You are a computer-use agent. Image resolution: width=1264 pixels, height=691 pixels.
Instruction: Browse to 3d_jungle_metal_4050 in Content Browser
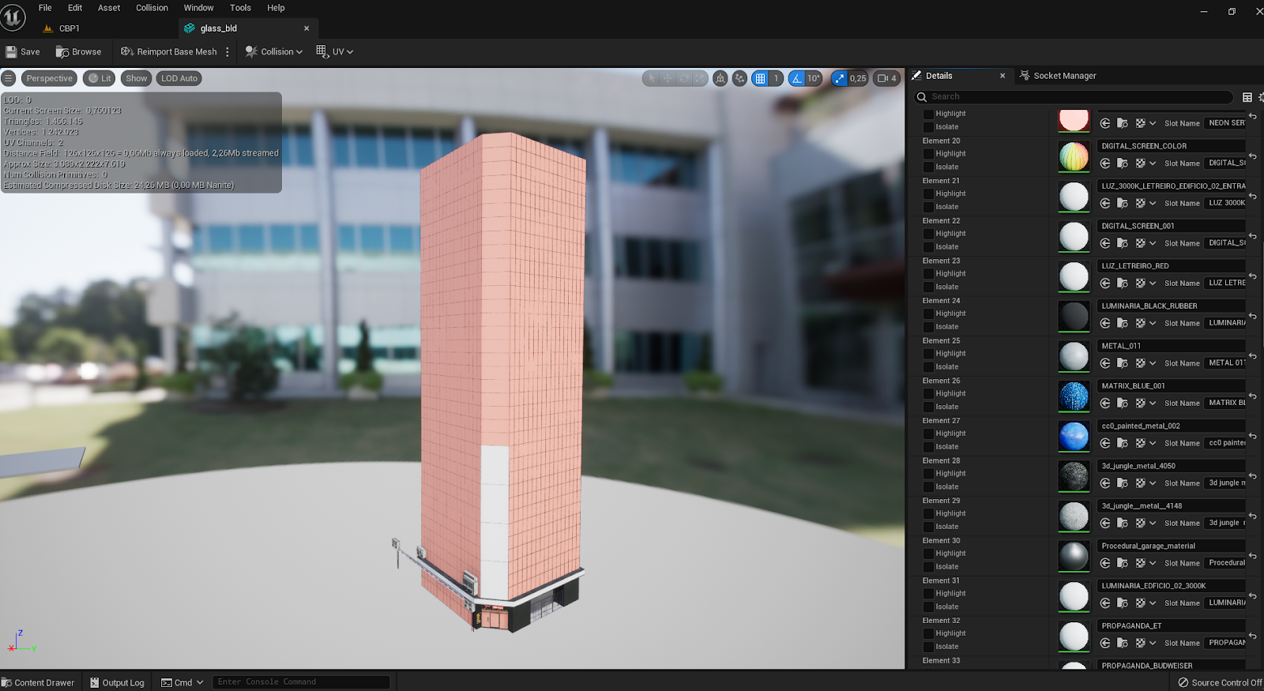point(1123,483)
